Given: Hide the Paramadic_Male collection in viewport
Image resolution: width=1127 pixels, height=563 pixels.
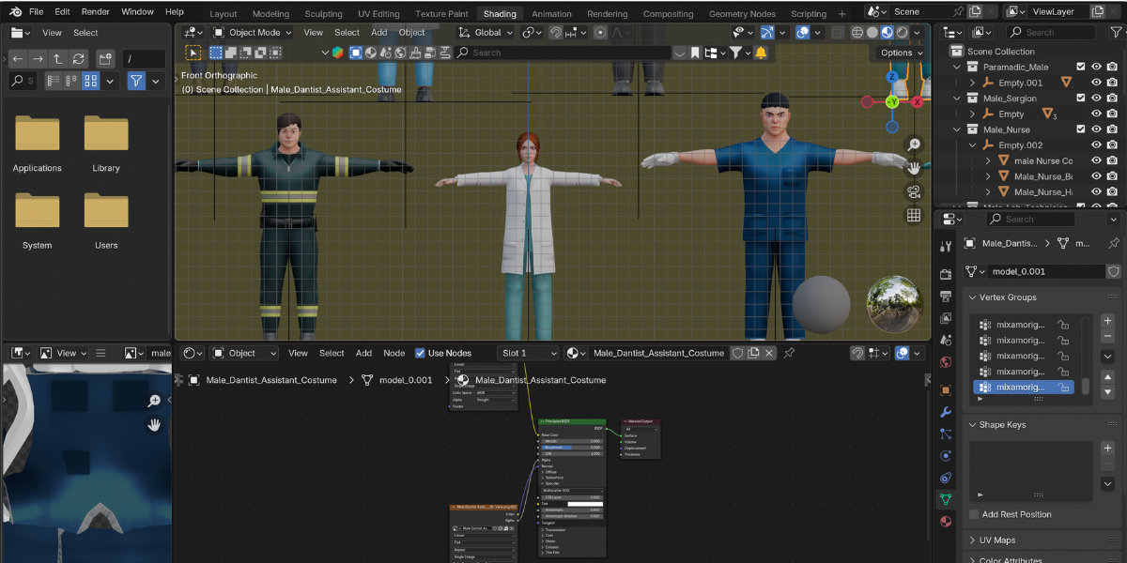Looking at the screenshot, I should [x=1096, y=66].
